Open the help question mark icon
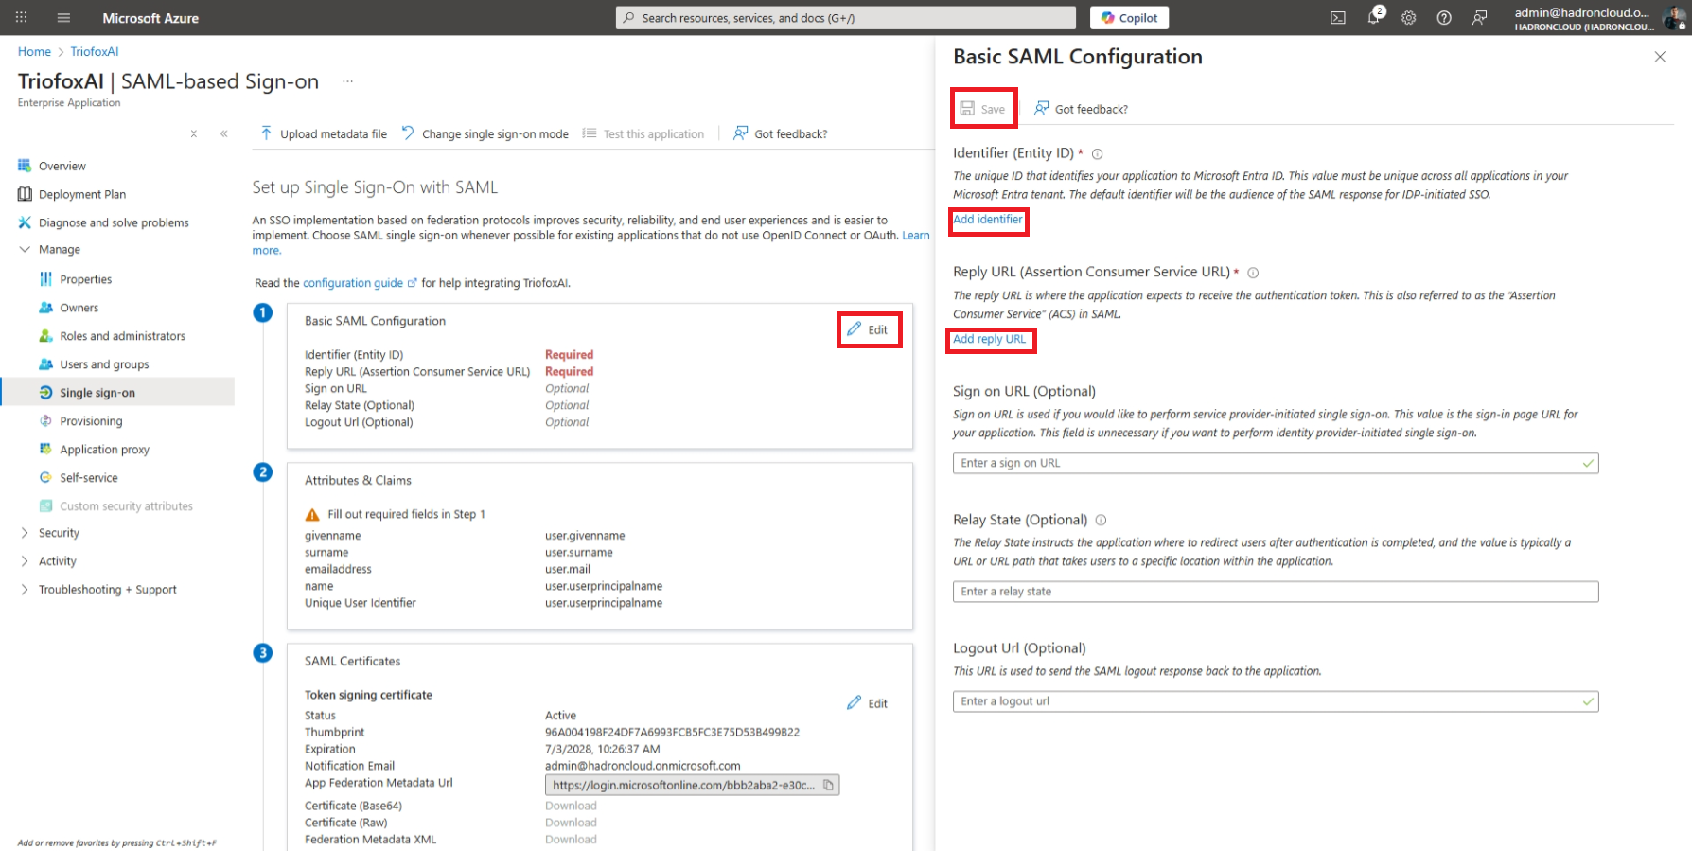Viewport: 1692px width, 851px height. [x=1444, y=17]
